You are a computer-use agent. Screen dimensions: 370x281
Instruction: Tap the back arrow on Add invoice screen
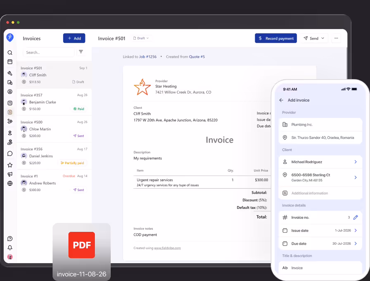(x=281, y=100)
